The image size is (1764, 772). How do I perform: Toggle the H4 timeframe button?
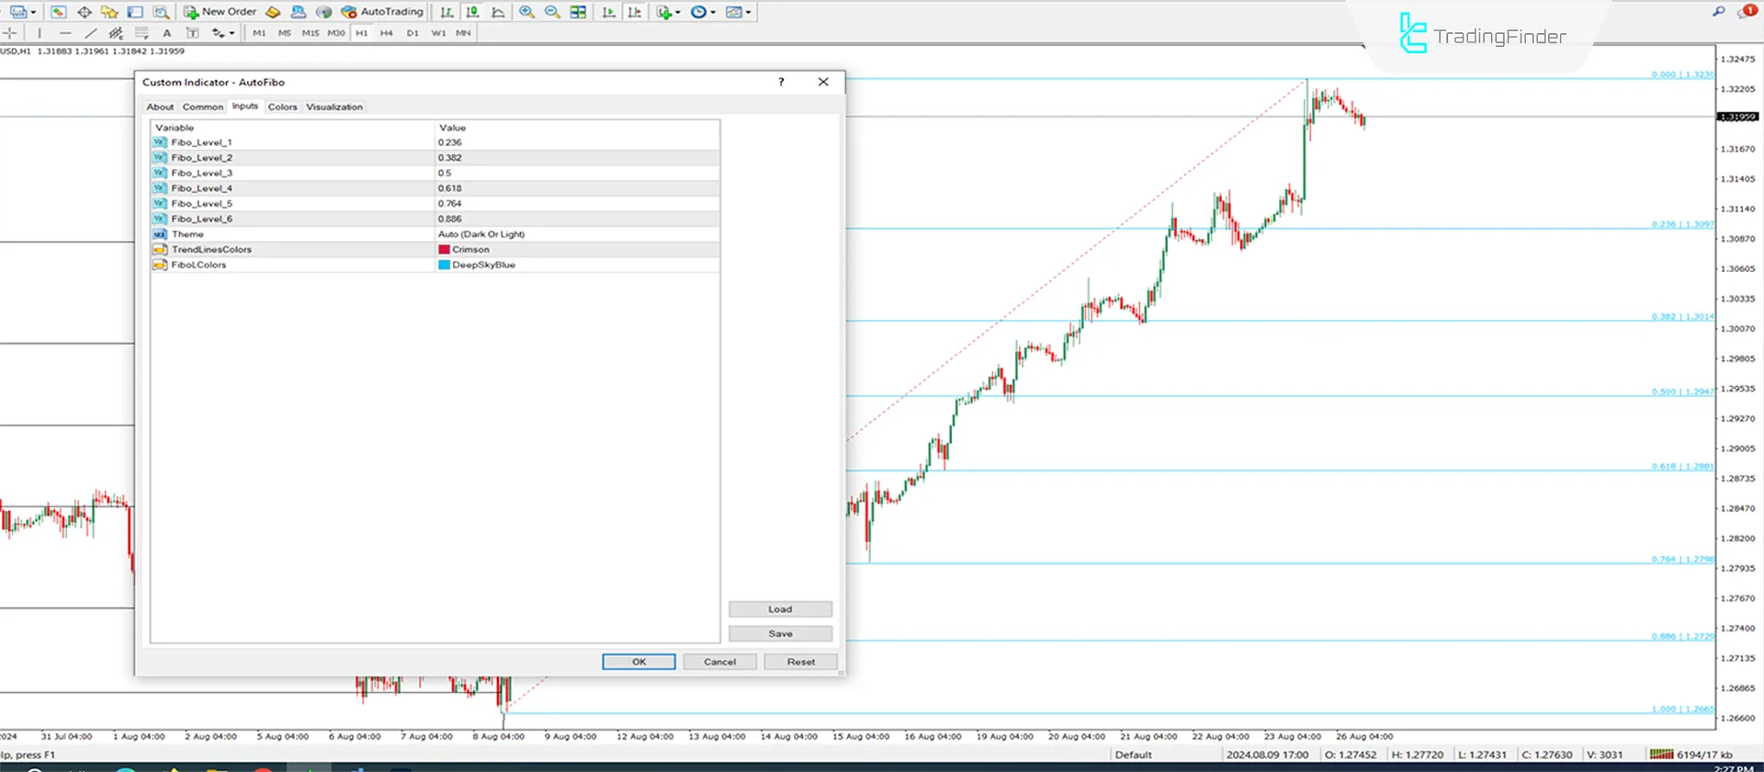click(386, 33)
